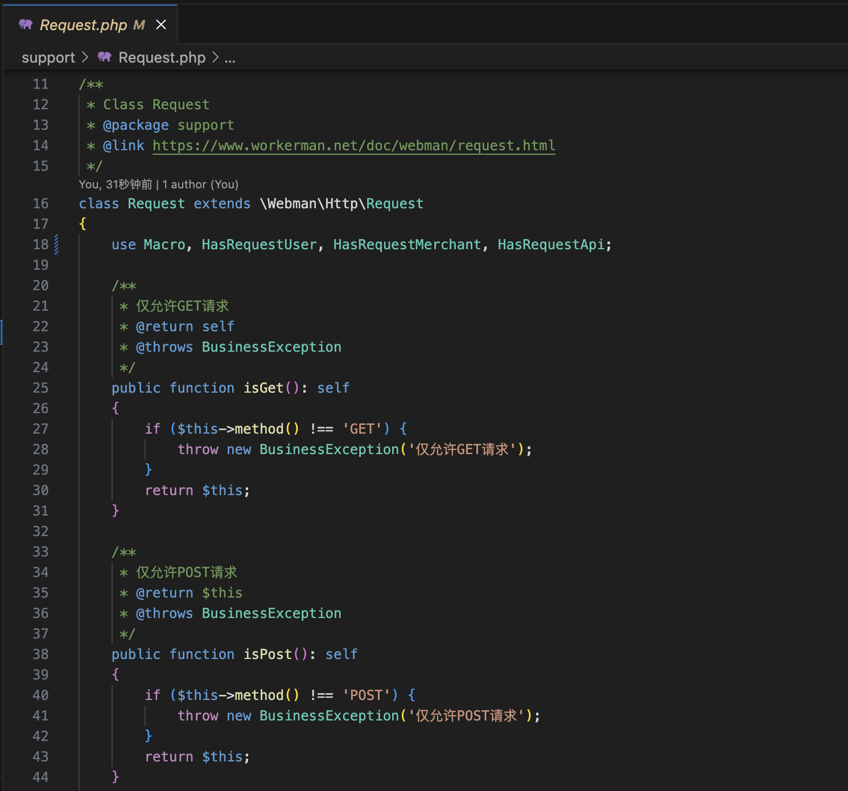Click 'Class Request' comment on line 12
The height and width of the screenshot is (791, 848).
157,105
